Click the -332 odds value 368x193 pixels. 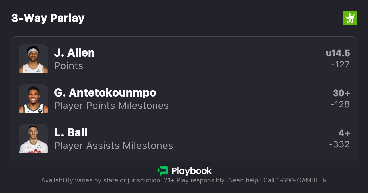[x=339, y=144]
